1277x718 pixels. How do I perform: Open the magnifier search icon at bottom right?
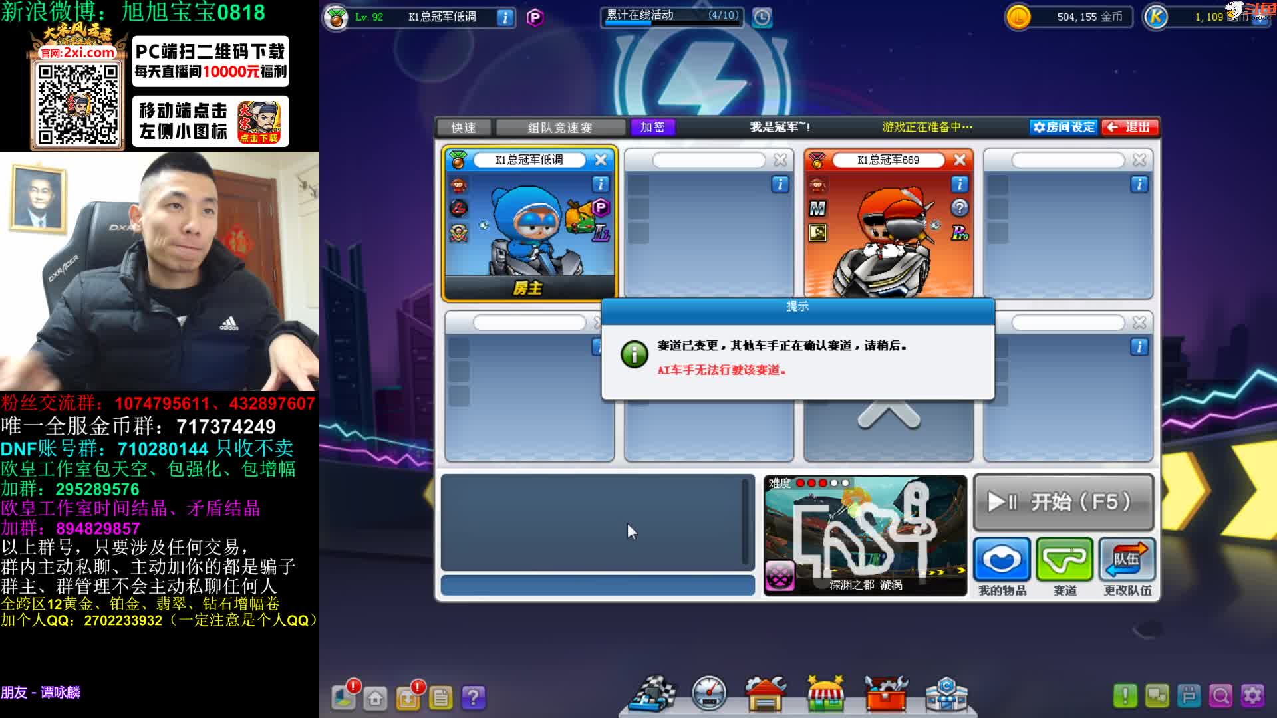coord(1221,696)
